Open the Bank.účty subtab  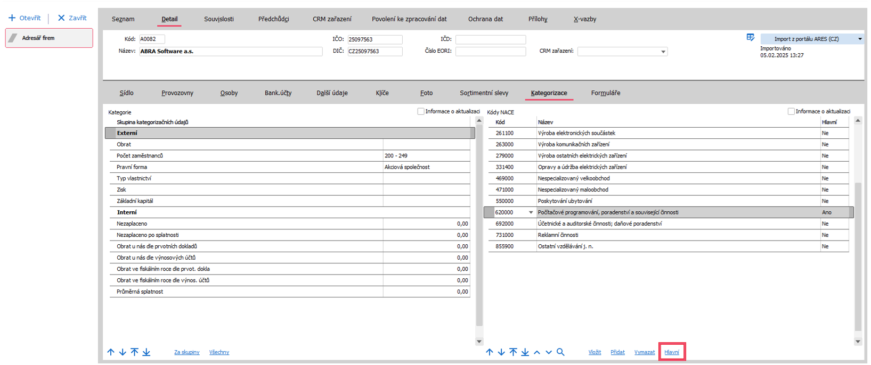tap(278, 93)
